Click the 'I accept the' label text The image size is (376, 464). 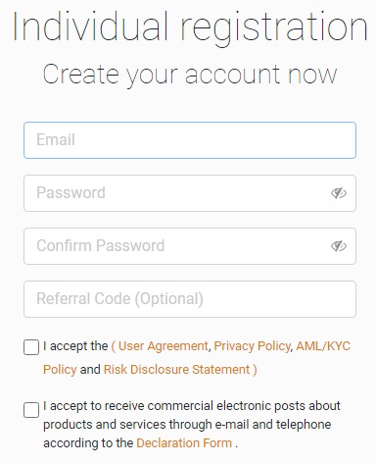pos(75,346)
